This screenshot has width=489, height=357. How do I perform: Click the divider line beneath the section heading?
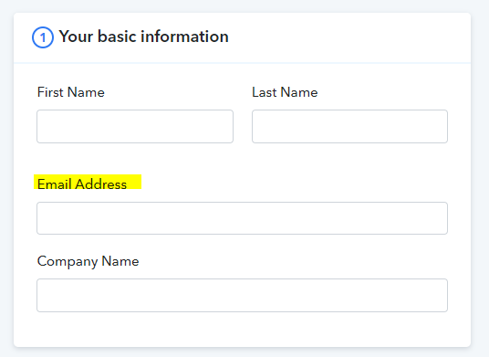tap(242, 63)
